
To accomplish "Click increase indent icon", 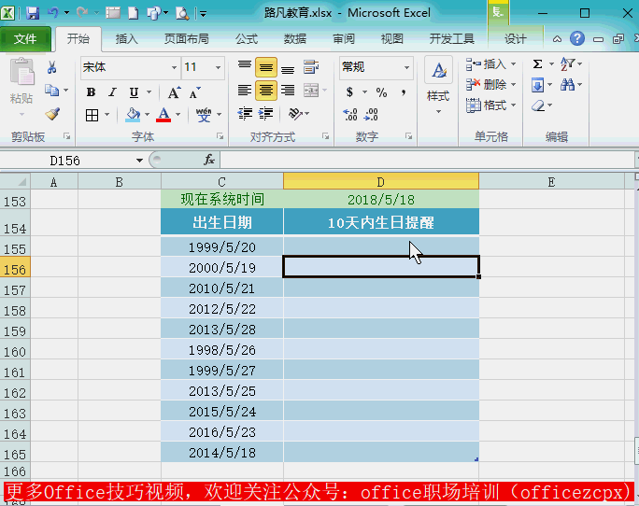I will [x=265, y=114].
